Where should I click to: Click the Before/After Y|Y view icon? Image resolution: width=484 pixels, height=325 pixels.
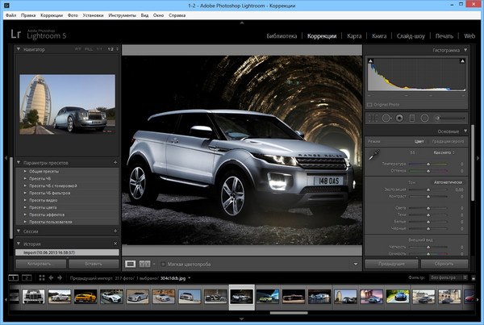point(145,263)
